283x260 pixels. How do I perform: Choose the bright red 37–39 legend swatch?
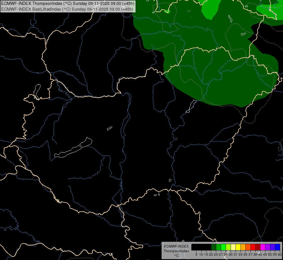point(253,247)
